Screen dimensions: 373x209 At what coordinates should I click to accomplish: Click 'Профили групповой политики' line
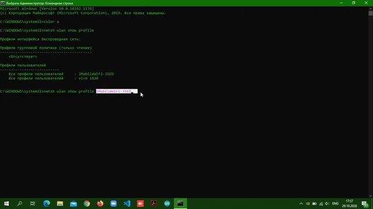(x=45, y=48)
